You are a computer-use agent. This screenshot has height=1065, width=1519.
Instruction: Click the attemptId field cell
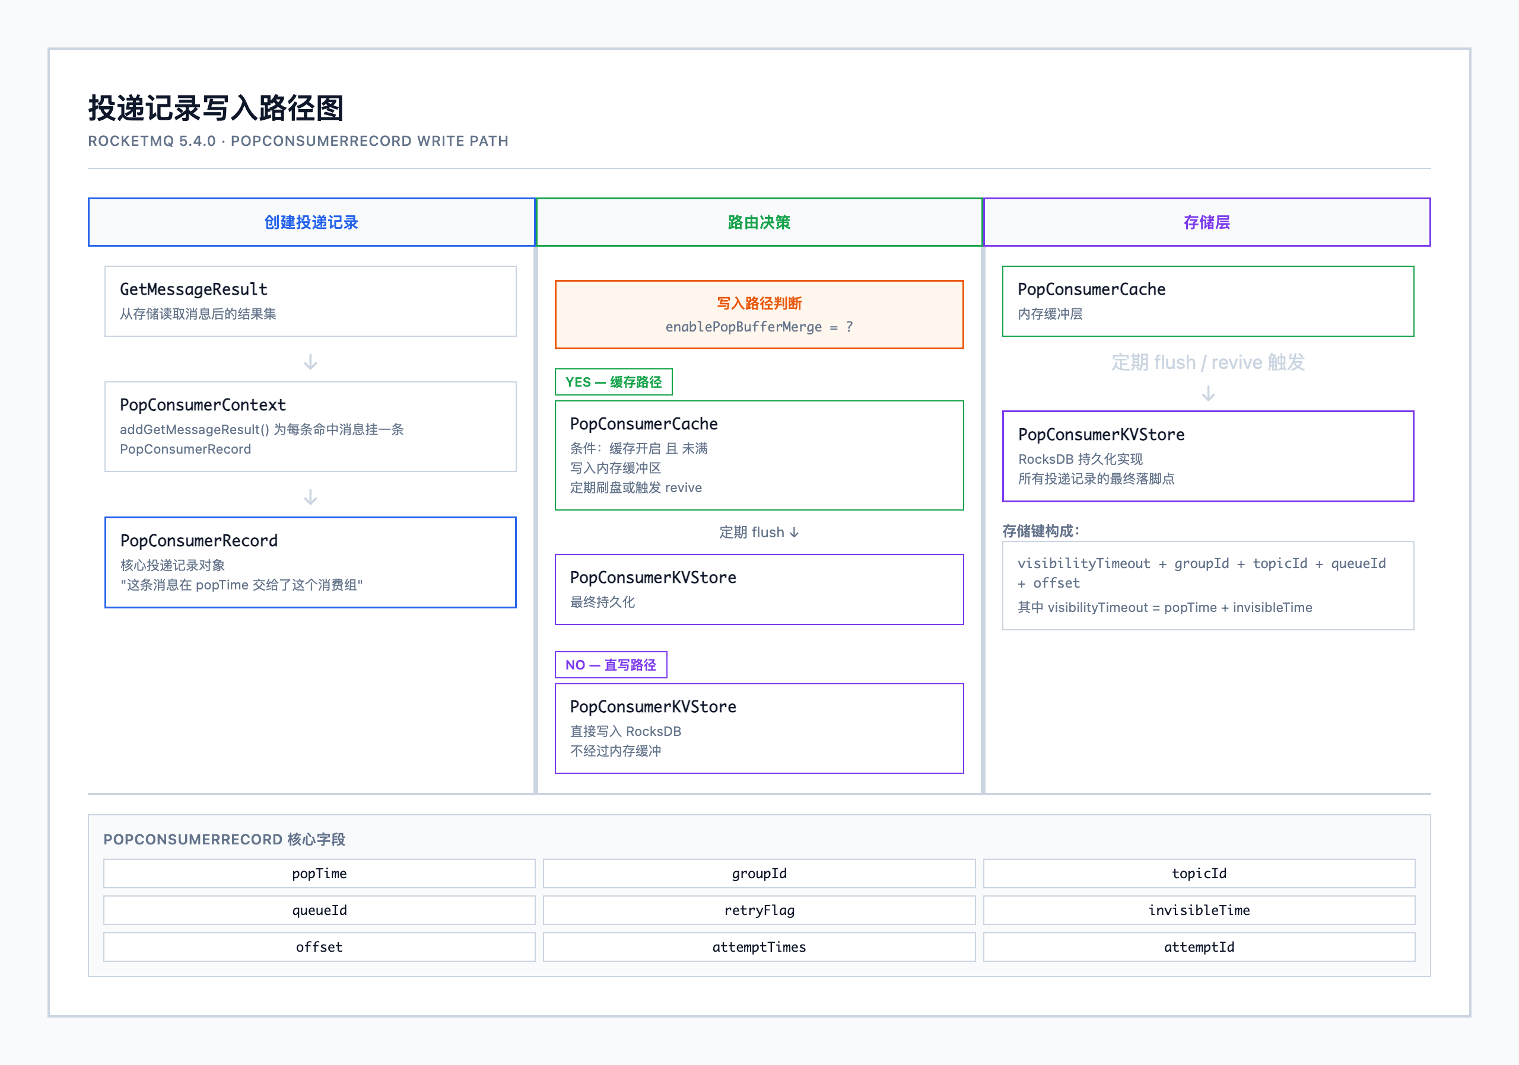coord(1199,946)
